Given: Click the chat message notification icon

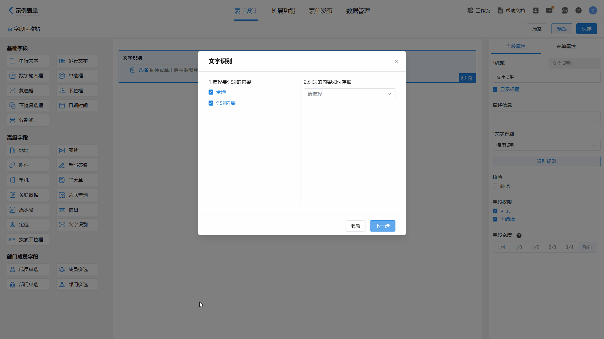Looking at the screenshot, I should (549, 11).
